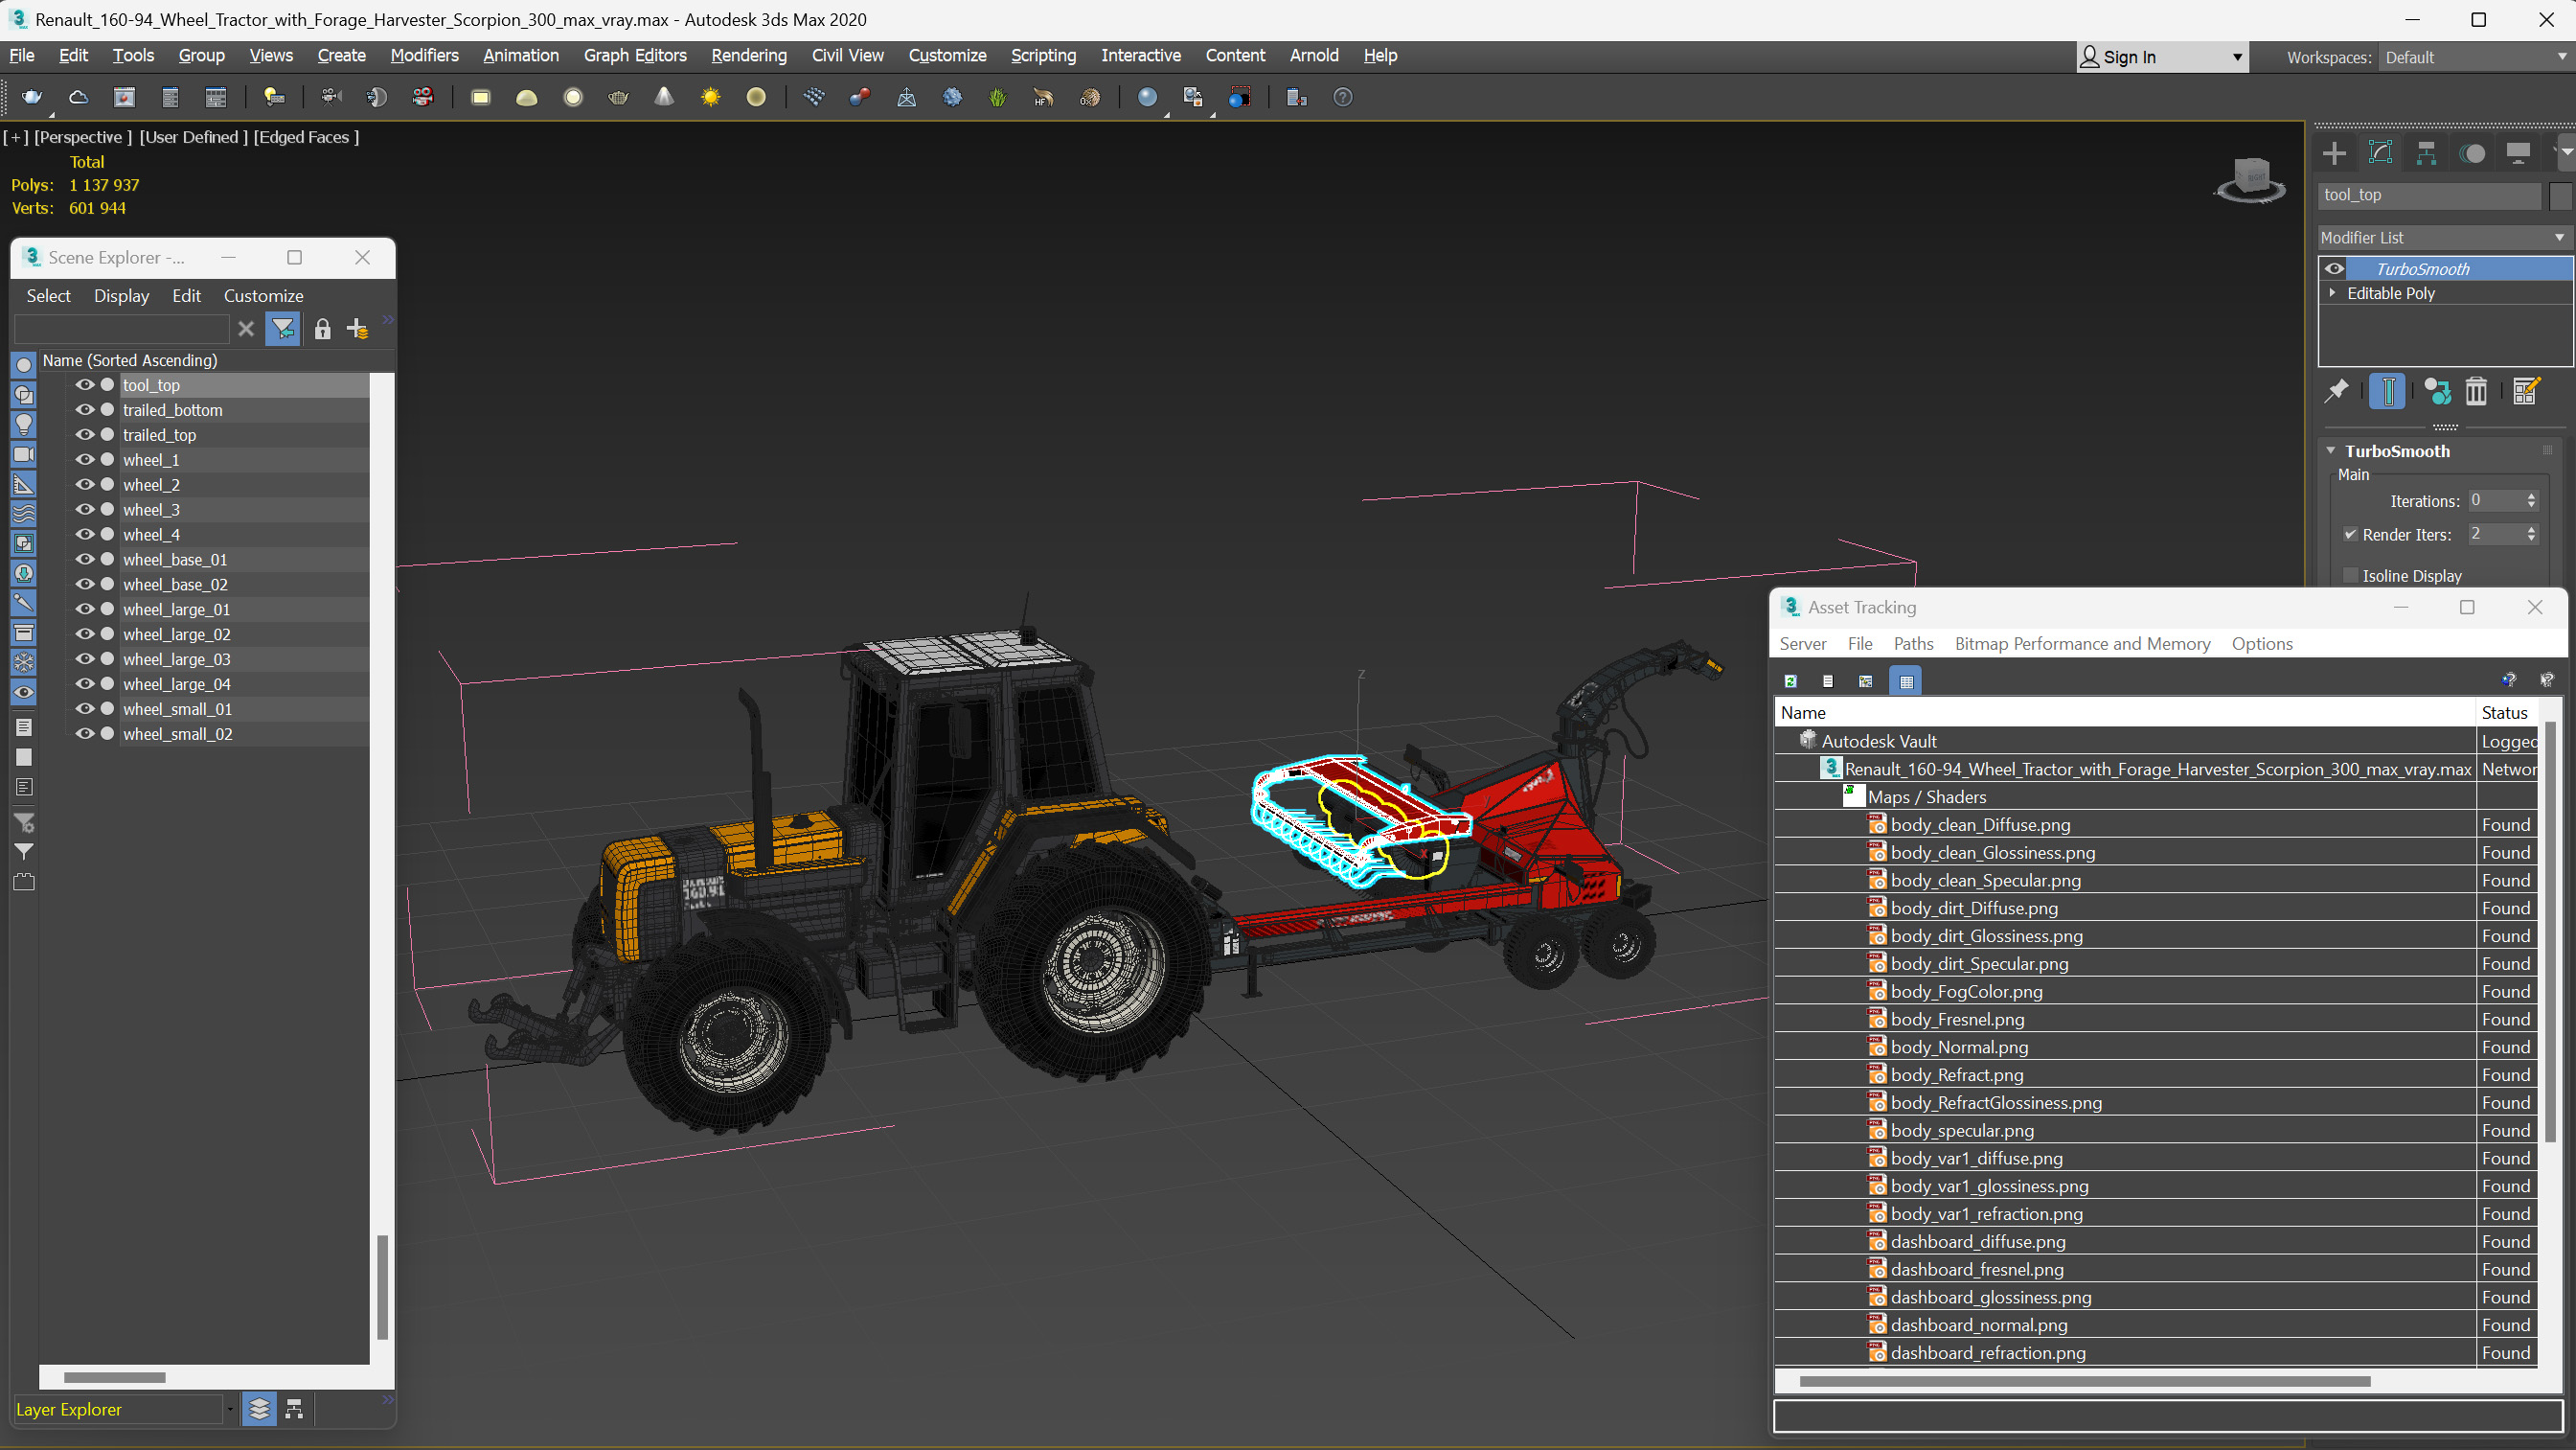This screenshot has height=1450, width=2576.
Task: Click the cone spot light icon
Action: tap(664, 97)
